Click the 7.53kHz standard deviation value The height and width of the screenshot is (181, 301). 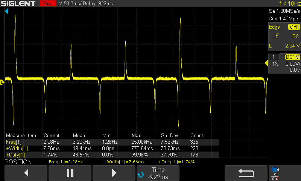(170, 142)
